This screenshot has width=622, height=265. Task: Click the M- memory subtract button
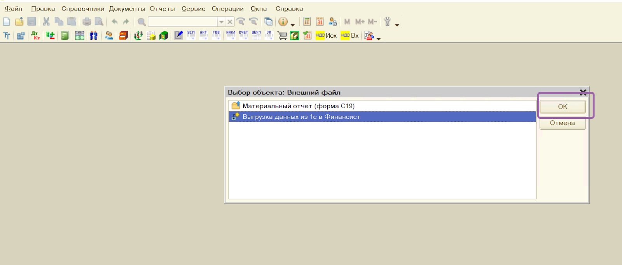point(372,22)
